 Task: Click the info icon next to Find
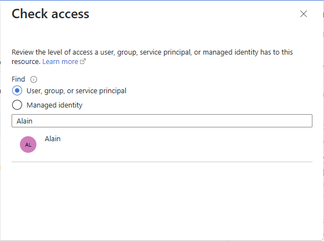click(x=34, y=79)
